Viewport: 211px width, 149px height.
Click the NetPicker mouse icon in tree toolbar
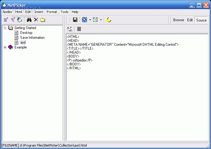(x=20, y=20)
